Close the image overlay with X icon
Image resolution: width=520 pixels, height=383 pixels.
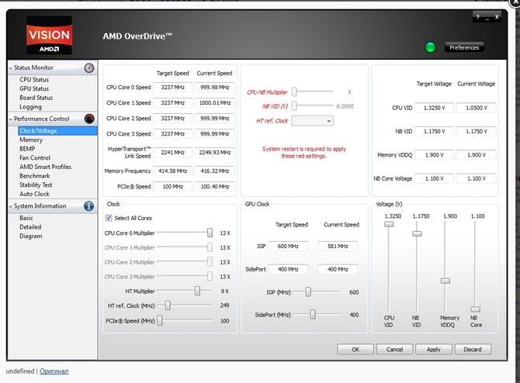pyautogui.click(x=515, y=2)
